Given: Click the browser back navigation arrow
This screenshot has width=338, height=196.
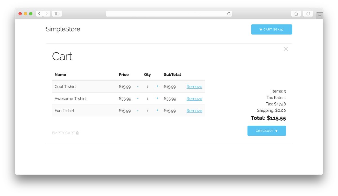Looking at the screenshot, I should pos(39,13).
